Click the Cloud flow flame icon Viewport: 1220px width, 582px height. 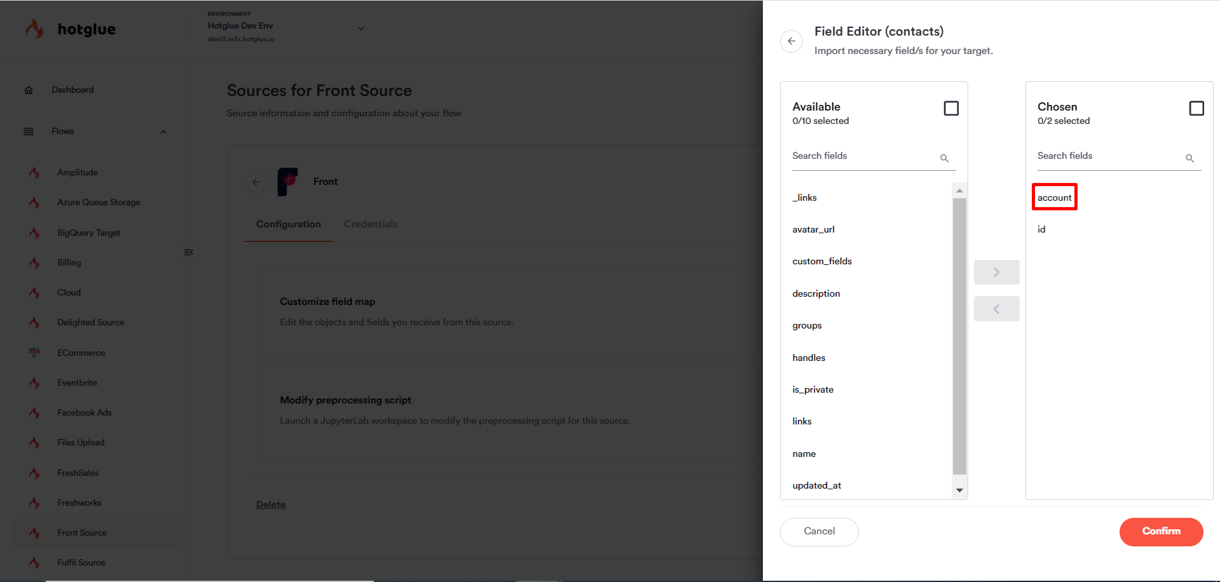[34, 293]
